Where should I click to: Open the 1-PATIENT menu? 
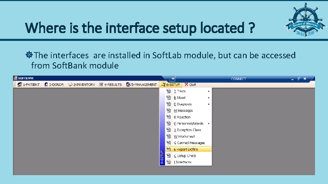pos(29,85)
